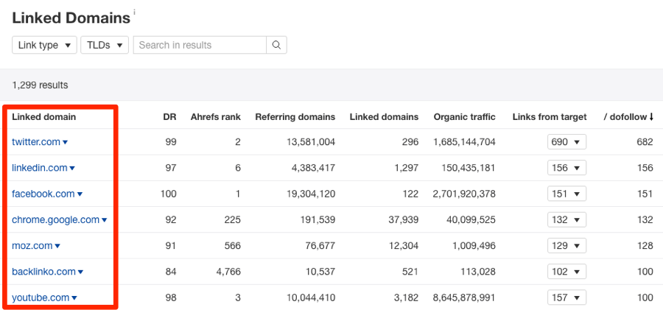Open the Link type dropdown

(x=44, y=45)
